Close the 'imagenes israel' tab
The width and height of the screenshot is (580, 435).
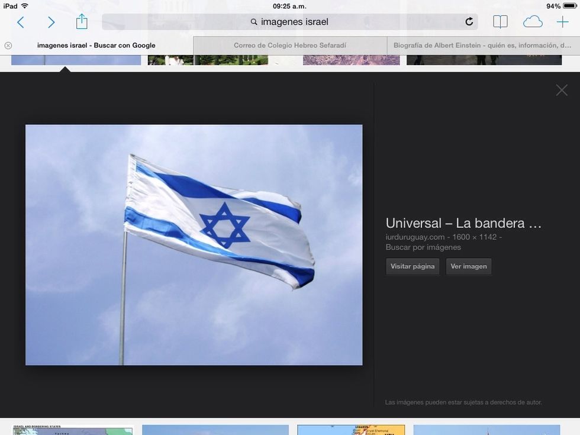click(8, 45)
